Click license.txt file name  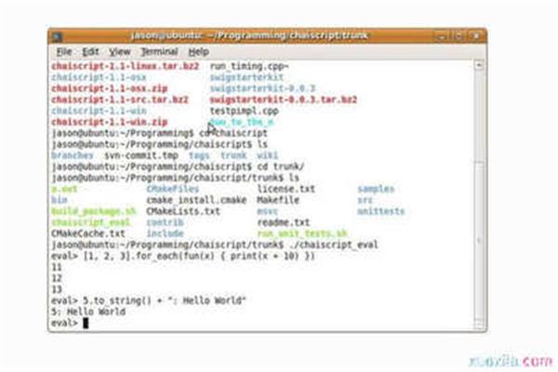(286, 189)
